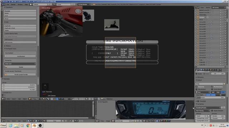The height and width of the screenshot is (128, 229).
Task: Open the UV/Image Editor editor type selector
Action: (x=97, y=121)
